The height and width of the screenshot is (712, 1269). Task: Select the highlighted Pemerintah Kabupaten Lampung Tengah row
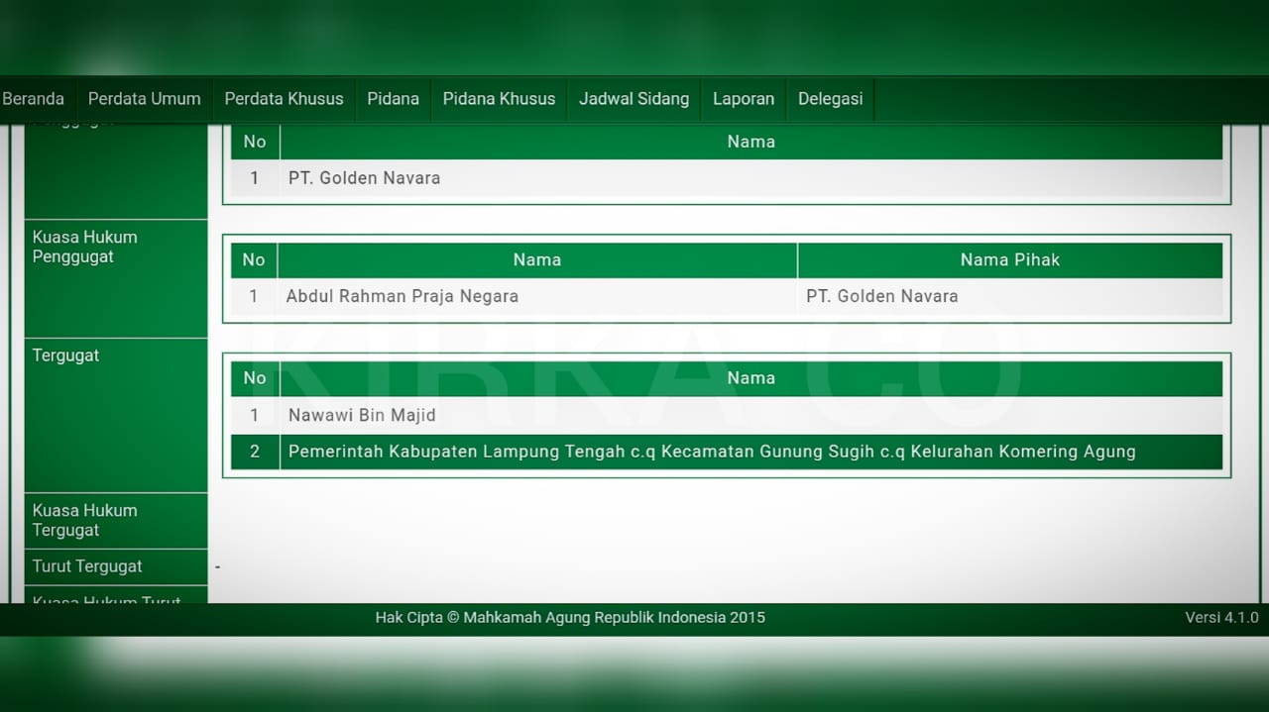(711, 452)
